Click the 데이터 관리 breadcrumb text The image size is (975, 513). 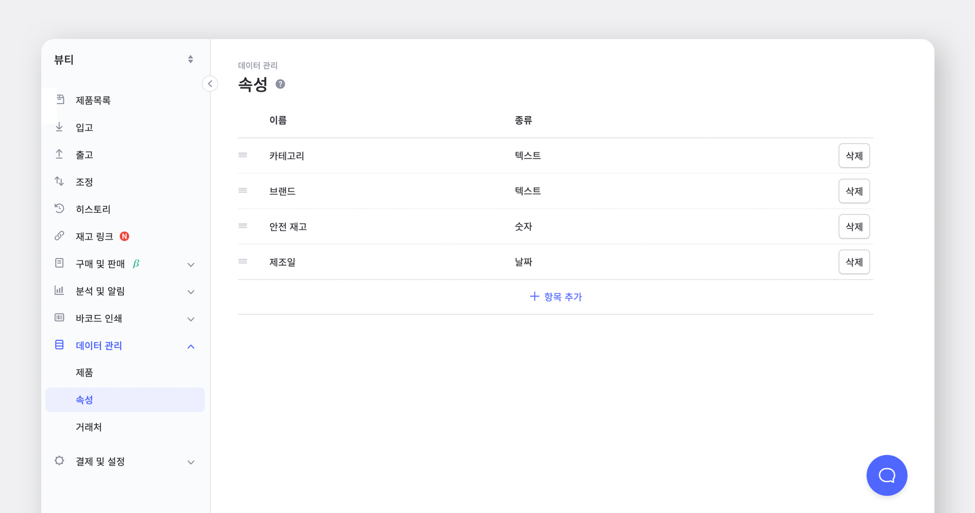point(258,65)
